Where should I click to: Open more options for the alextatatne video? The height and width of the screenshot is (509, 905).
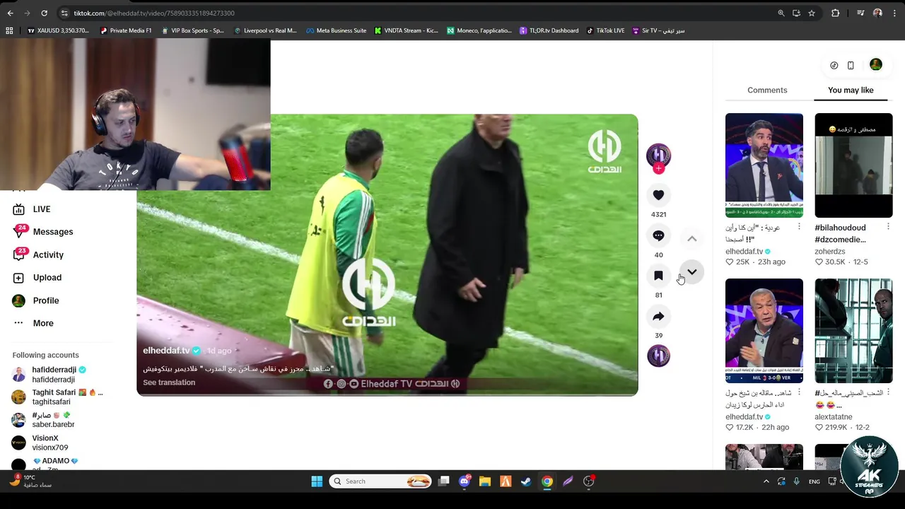(888, 392)
